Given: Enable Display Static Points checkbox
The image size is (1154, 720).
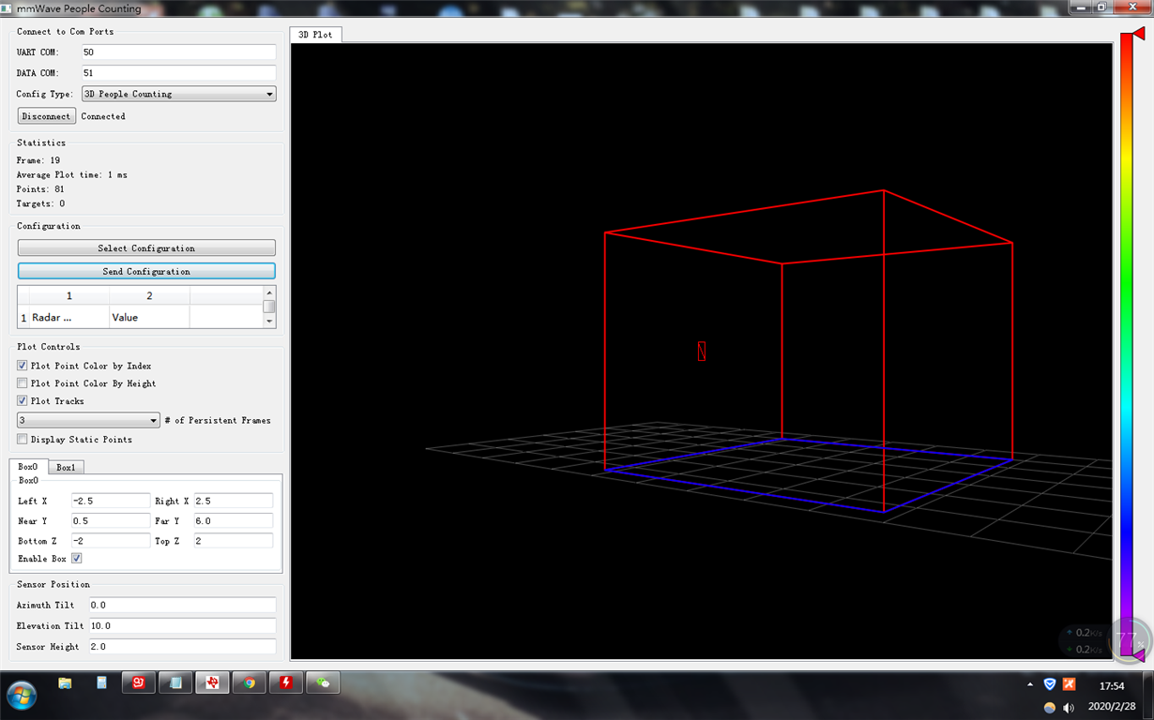Looking at the screenshot, I should tap(23, 439).
